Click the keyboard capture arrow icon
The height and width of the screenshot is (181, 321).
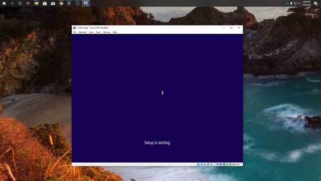(230, 164)
